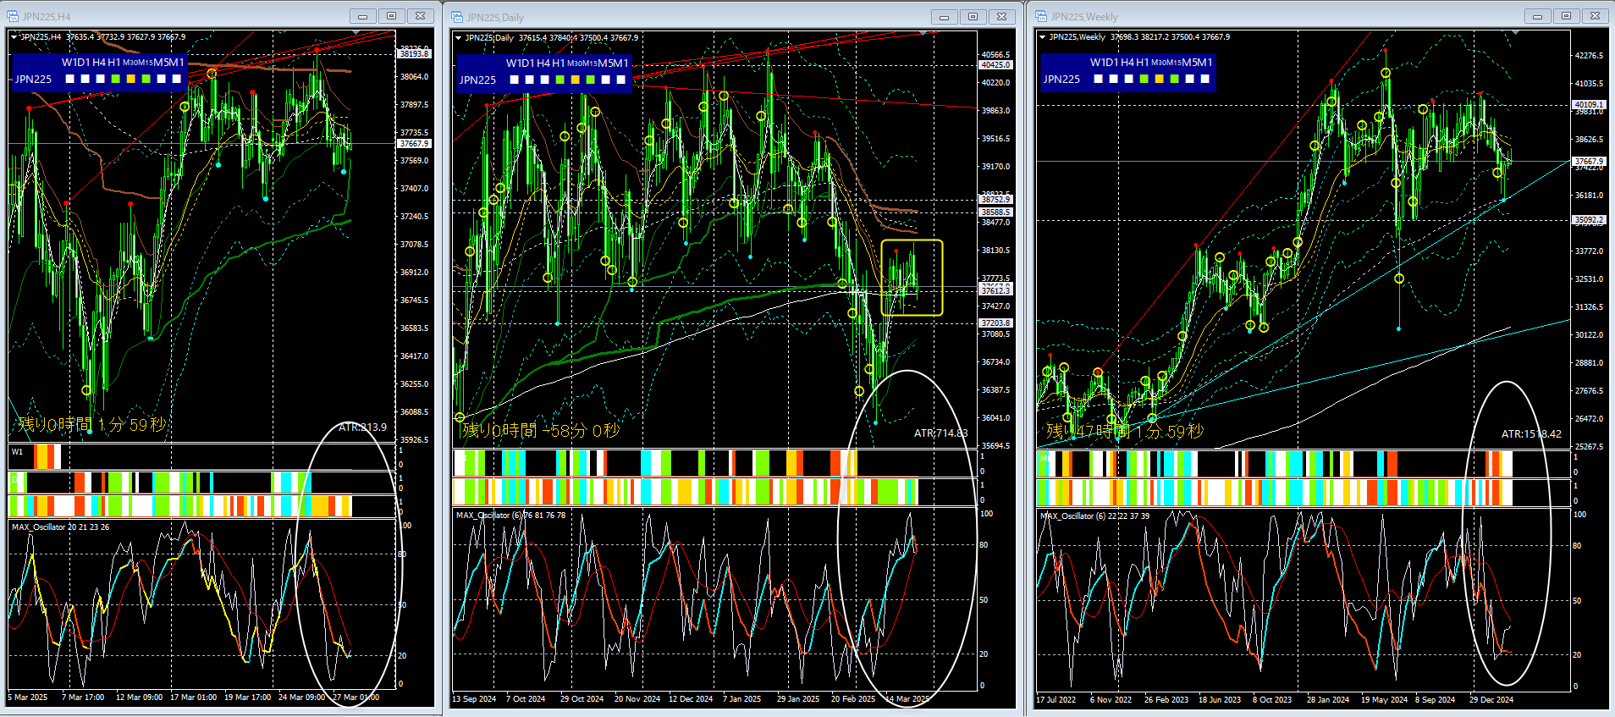Screen dimensions: 1615x717
Task: Open the JPN225,Weekly chart dropdown triangle
Action: coord(1042,37)
